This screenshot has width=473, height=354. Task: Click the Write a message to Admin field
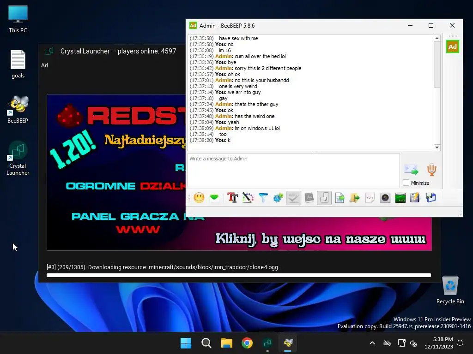[x=293, y=170]
